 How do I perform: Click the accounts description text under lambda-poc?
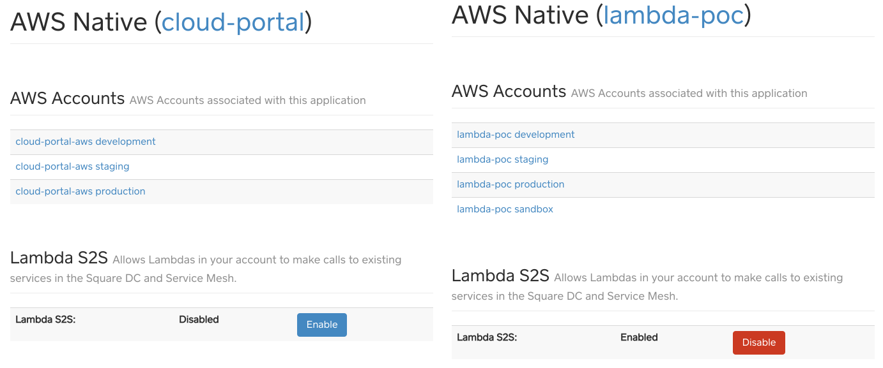pyautogui.click(x=689, y=94)
